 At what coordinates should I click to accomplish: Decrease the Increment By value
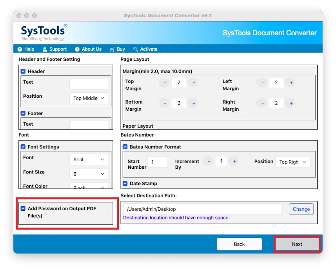click(208, 161)
